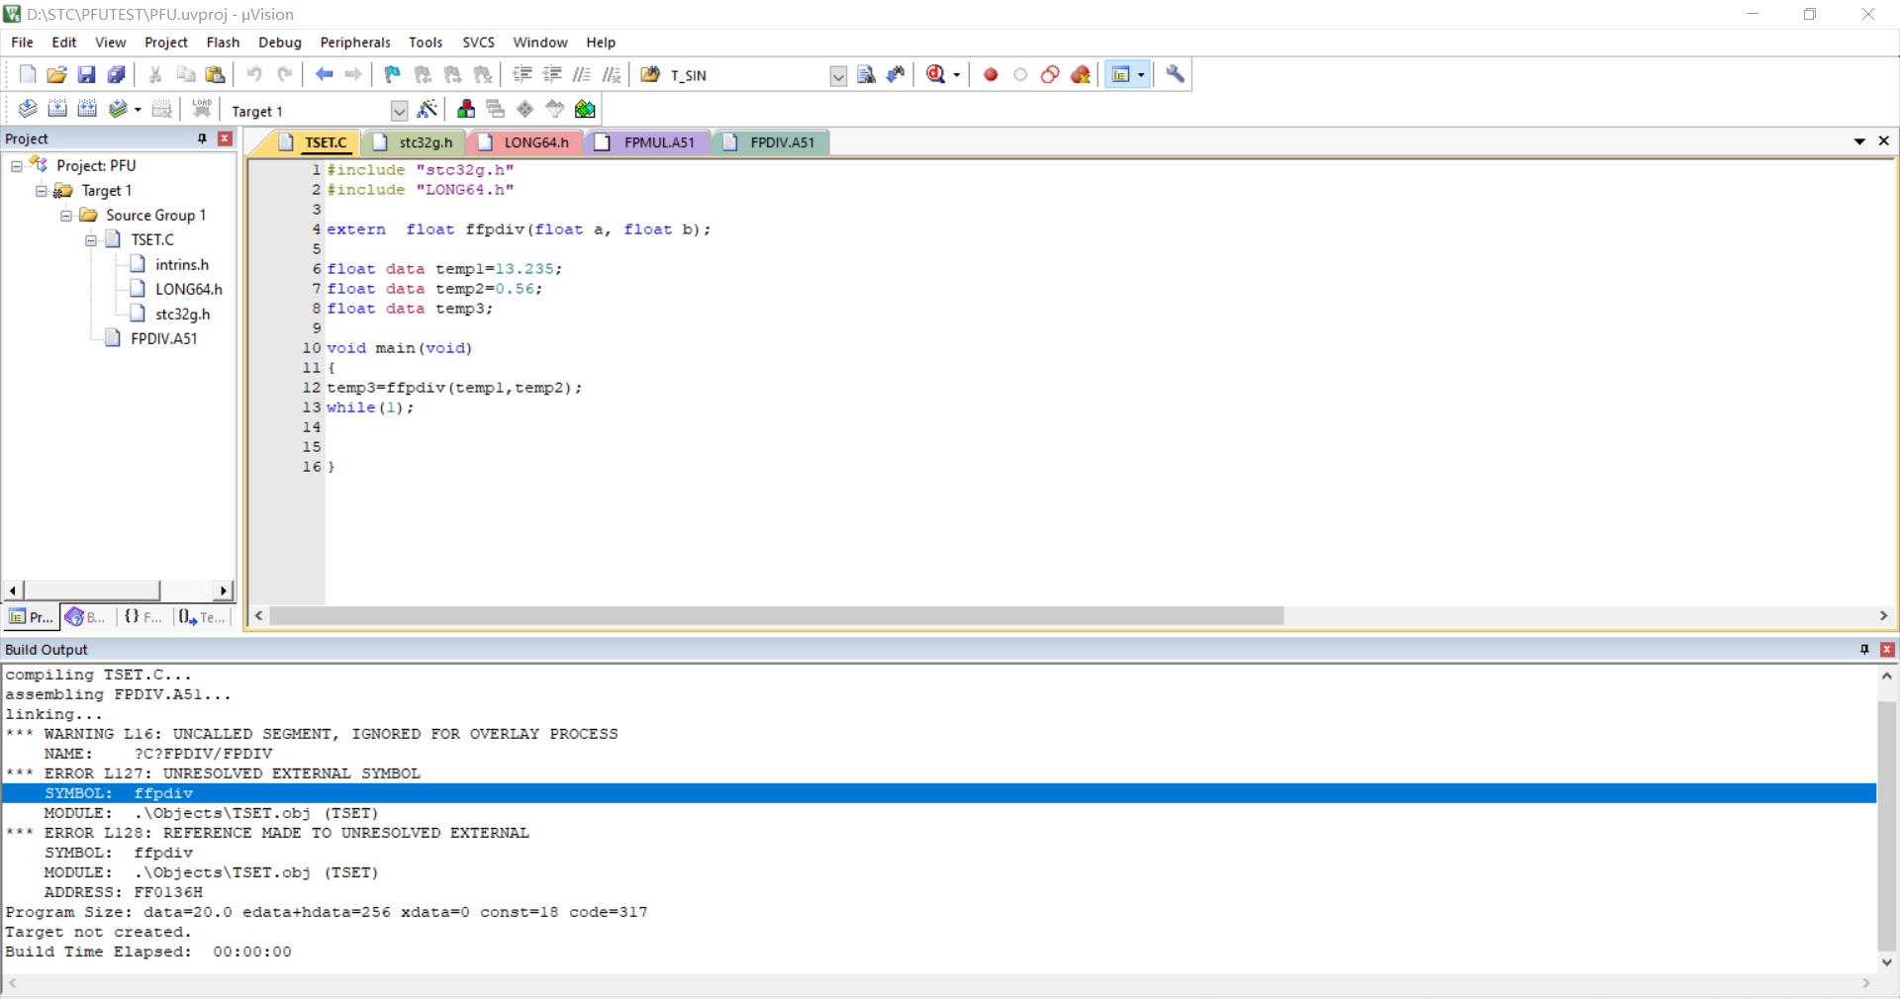Click the Open file folder icon
The image size is (1900, 999).
pos(56,74)
